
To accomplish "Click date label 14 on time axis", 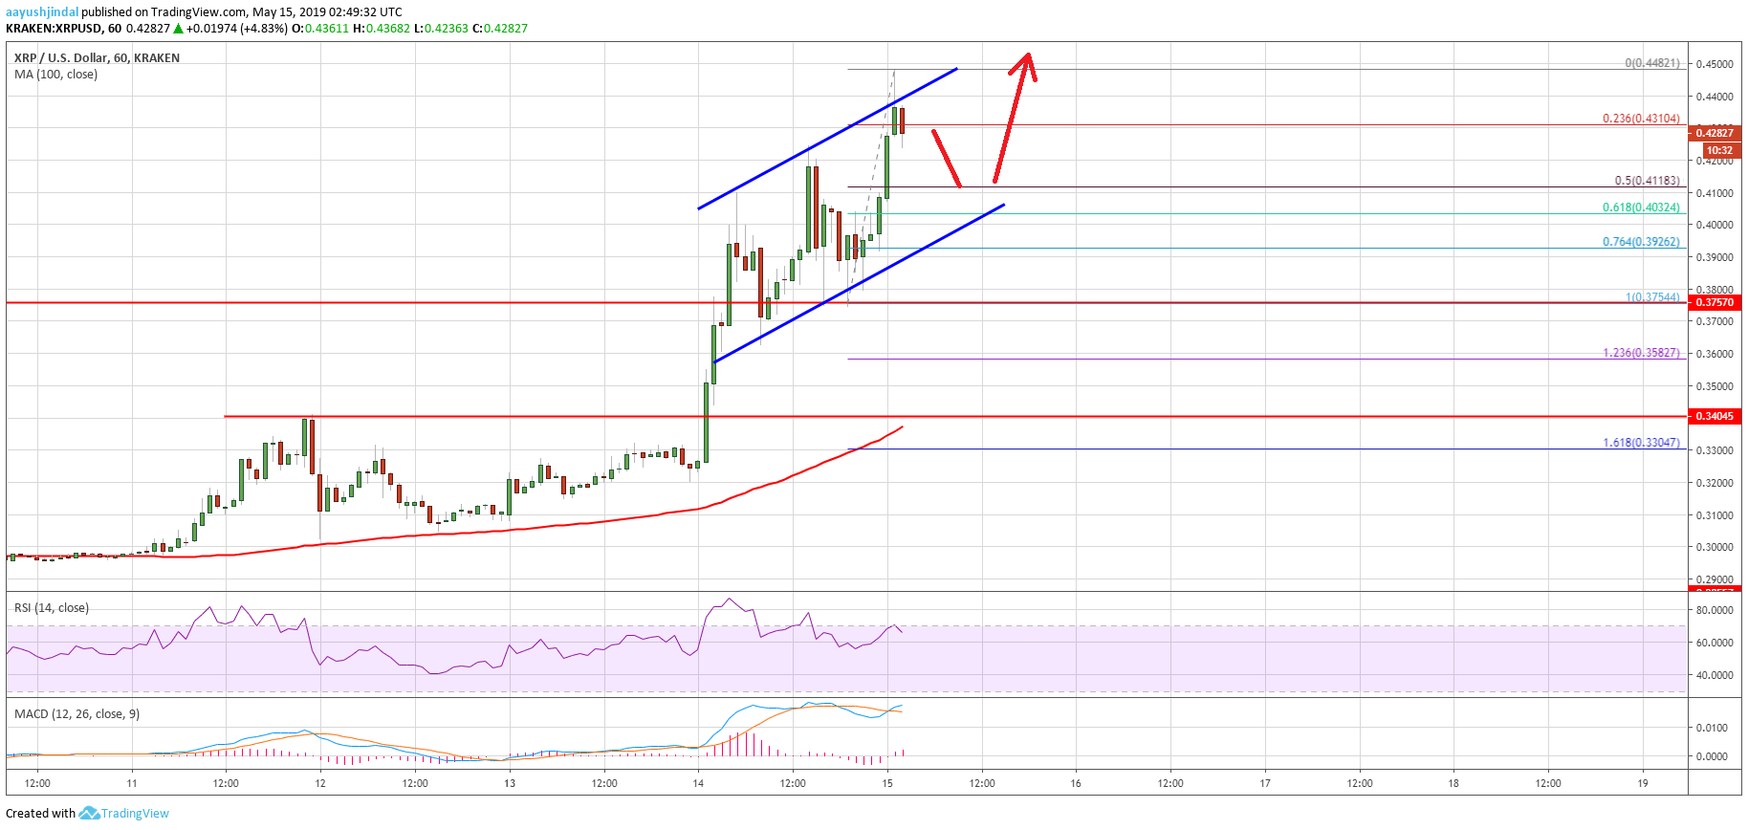I will 698,783.
